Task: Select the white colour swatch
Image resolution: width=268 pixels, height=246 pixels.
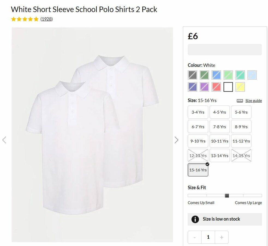Action: tap(228, 87)
